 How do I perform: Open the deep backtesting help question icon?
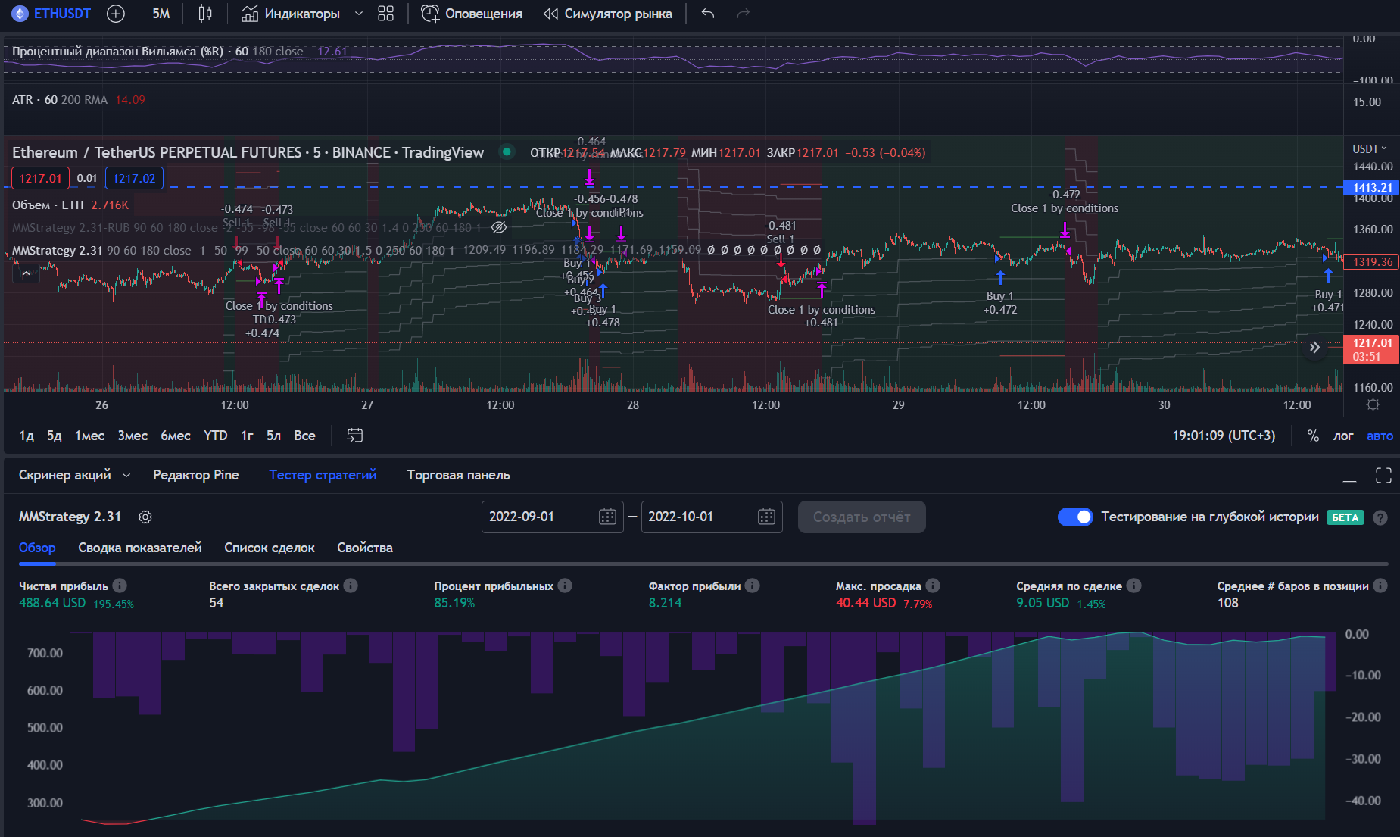coord(1380,518)
